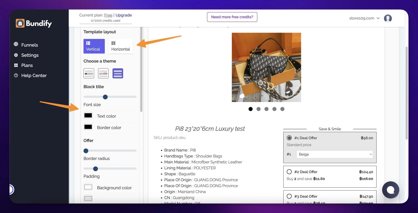Viewport: 418px width, 213px height.
Task: Click the Brand Name : Pi8 line
Action: (x=180, y=150)
